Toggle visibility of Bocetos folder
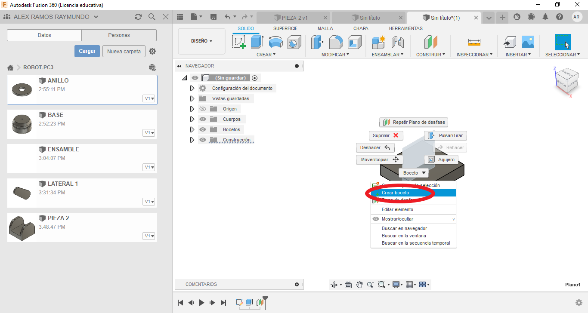This screenshot has width=588, height=313. point(203,129)
